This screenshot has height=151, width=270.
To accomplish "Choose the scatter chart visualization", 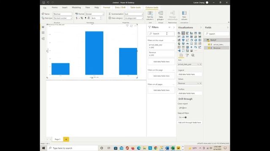I will pos(187,40).
